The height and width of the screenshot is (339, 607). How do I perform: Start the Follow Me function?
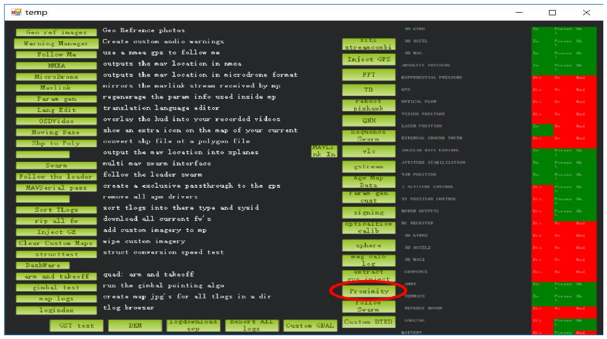click(56, 54)
